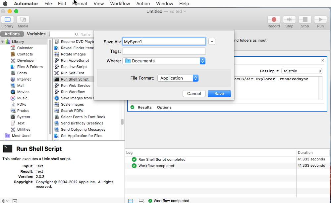331x203 pixels.
Task: Switch log area to variables view icon
Action: tap(141, 201)
